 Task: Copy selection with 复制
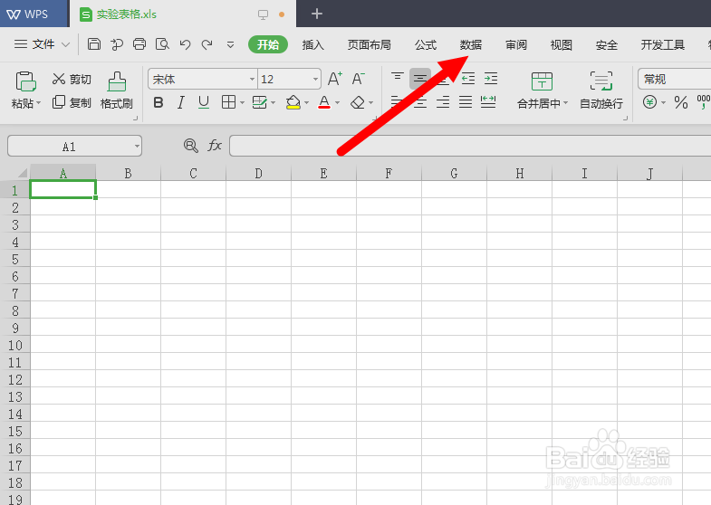(x=72, y=102)
